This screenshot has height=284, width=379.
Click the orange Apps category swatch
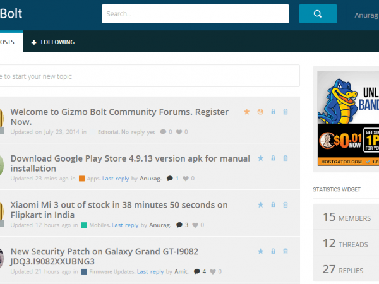pos(81,179)
